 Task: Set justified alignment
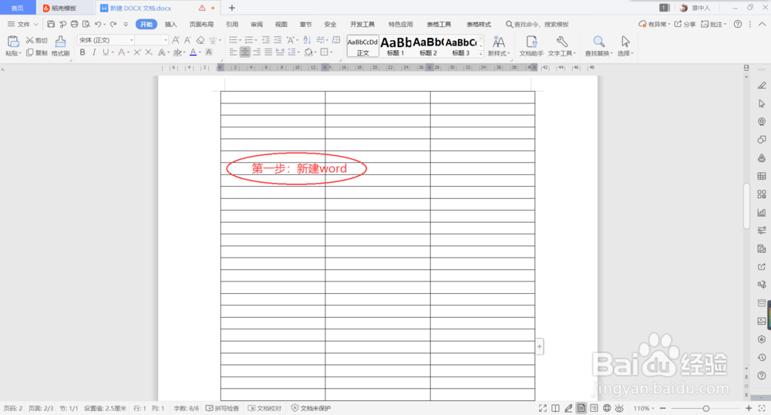[268, 52]
